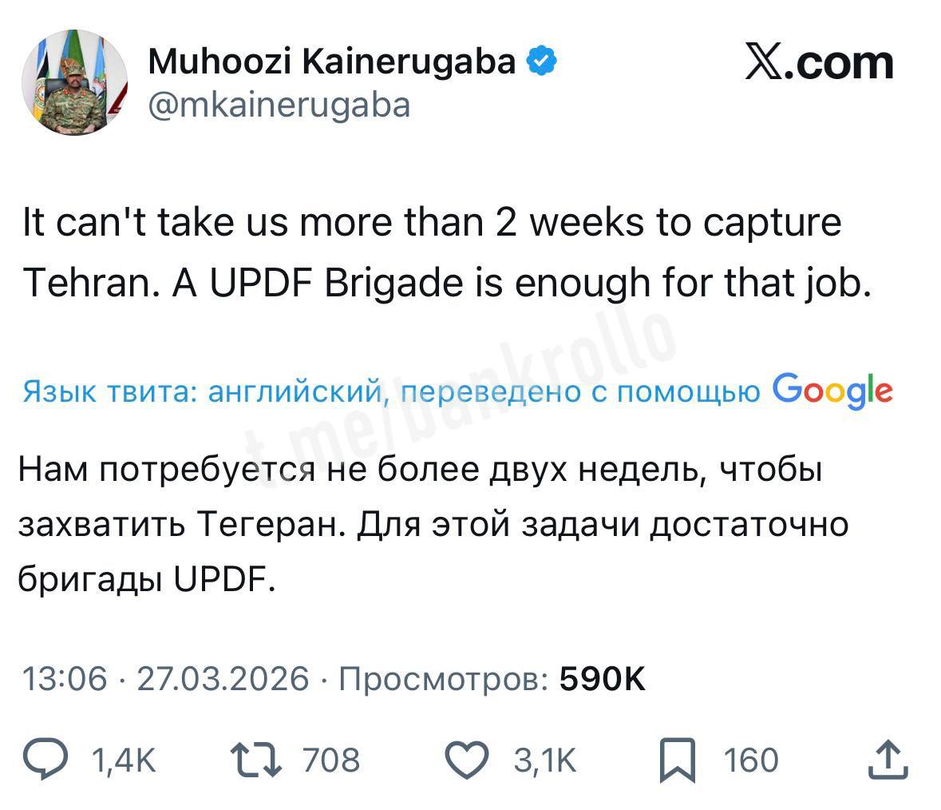
Task: Click the translation language notice link
Action: [391, 391]
